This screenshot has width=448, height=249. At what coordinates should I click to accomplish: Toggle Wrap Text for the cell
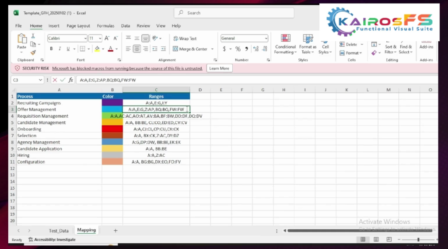185,39
